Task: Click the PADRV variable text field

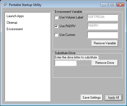Action: 103,26
